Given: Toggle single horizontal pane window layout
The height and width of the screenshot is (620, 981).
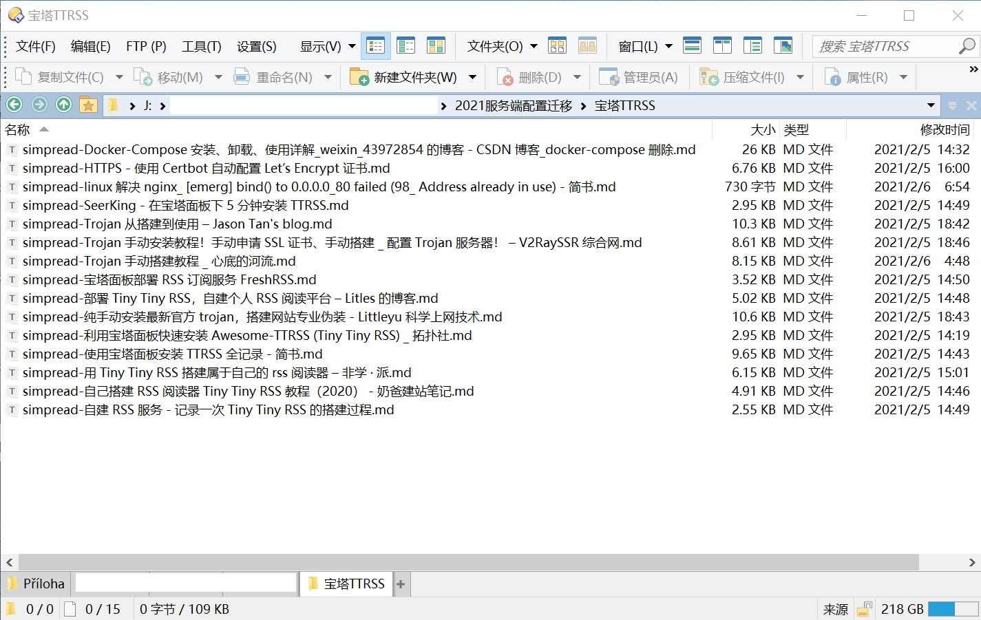Looking at the screenshot, I should tap(692, 46).
